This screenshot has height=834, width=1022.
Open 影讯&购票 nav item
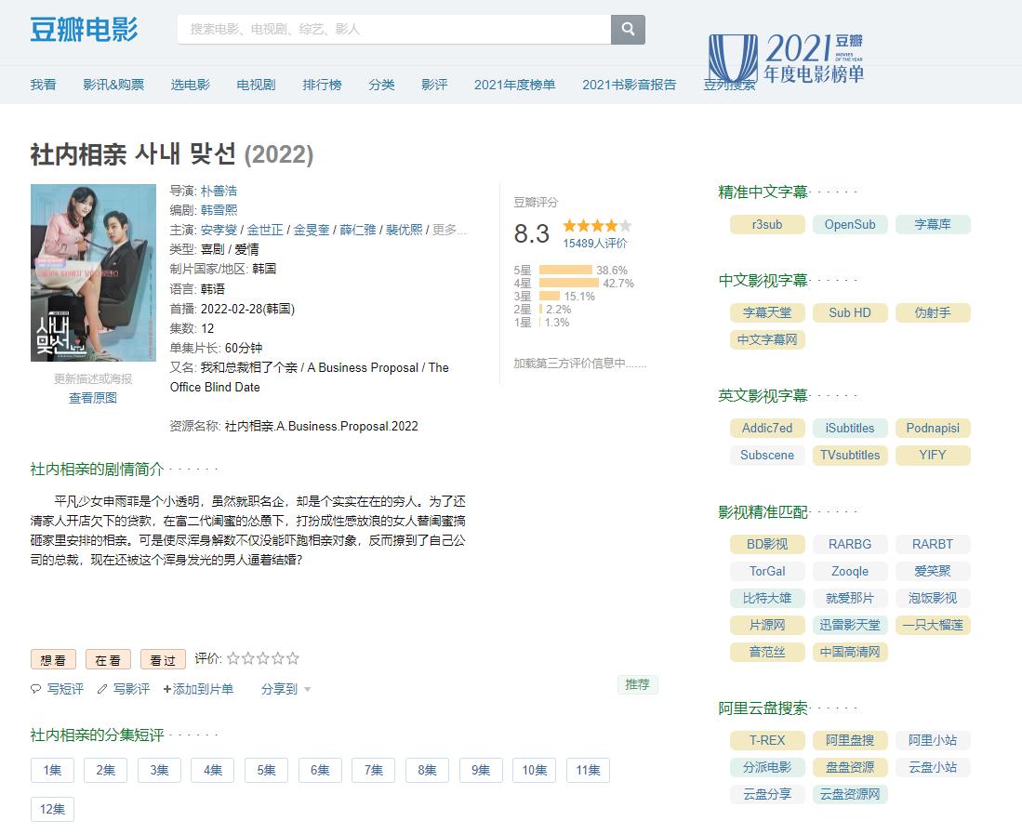click(x=113, y=85)
